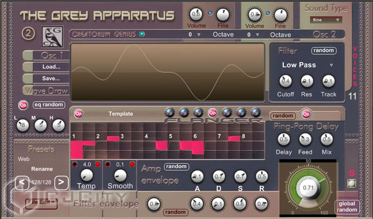This screenshot has height=219, width=373.
Task: Click the Temp knob
Action: point(87,176)
